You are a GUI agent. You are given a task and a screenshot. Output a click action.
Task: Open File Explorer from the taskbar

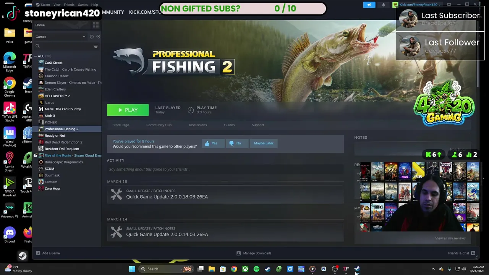[212, 269]
